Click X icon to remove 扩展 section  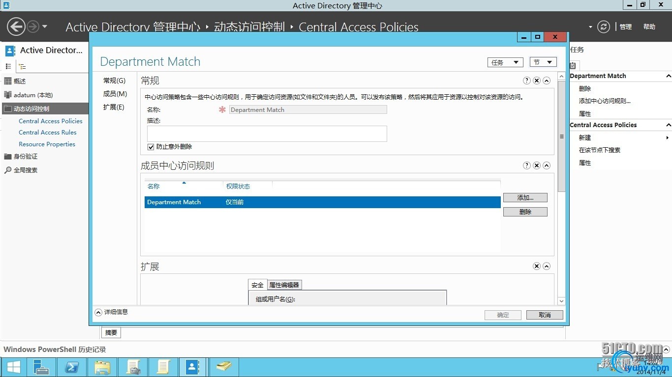coord(537,266)
